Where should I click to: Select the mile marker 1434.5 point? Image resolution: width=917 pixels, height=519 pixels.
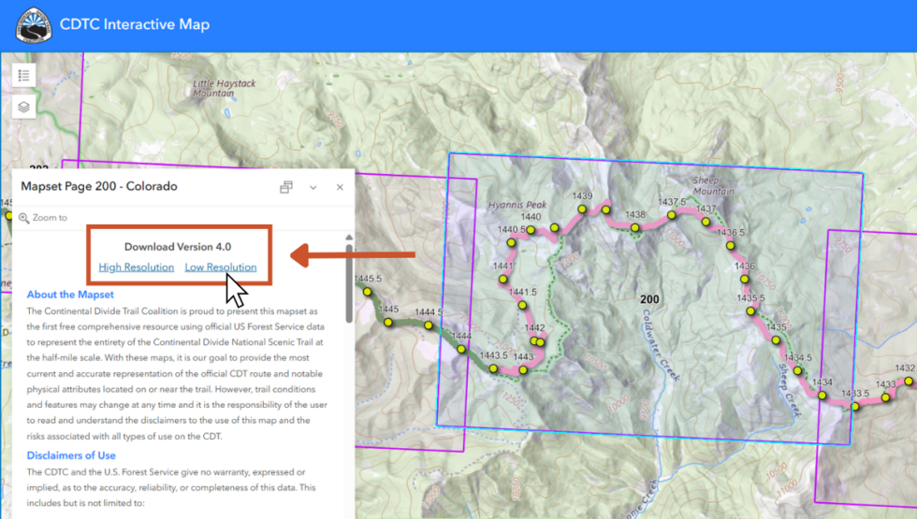[x=797, y=370]
